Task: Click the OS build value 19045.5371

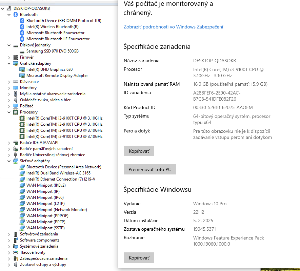Action: coord(204,229)
